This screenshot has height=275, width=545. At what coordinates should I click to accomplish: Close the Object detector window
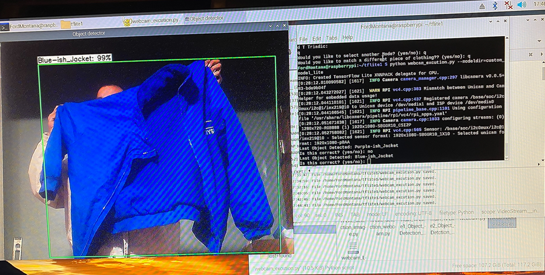(285, 25)
